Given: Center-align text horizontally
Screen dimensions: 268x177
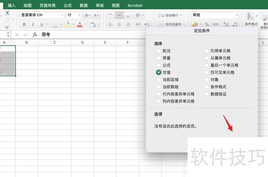Looking at the screenshot, I should [x=119, y=24].
